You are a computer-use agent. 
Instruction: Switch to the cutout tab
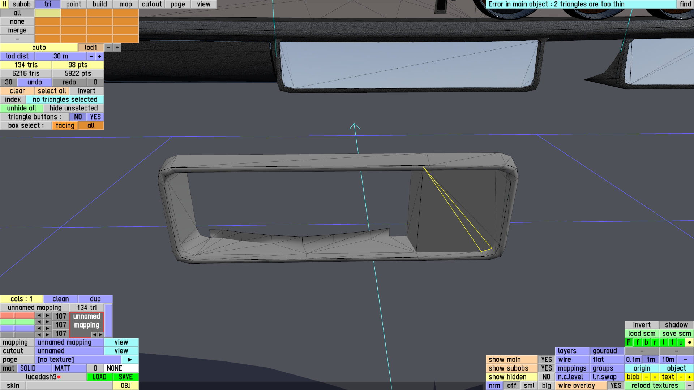point(151,4)
